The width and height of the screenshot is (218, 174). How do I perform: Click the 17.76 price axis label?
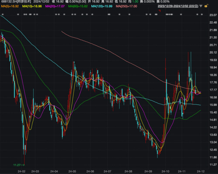click(x=213, y=82)
